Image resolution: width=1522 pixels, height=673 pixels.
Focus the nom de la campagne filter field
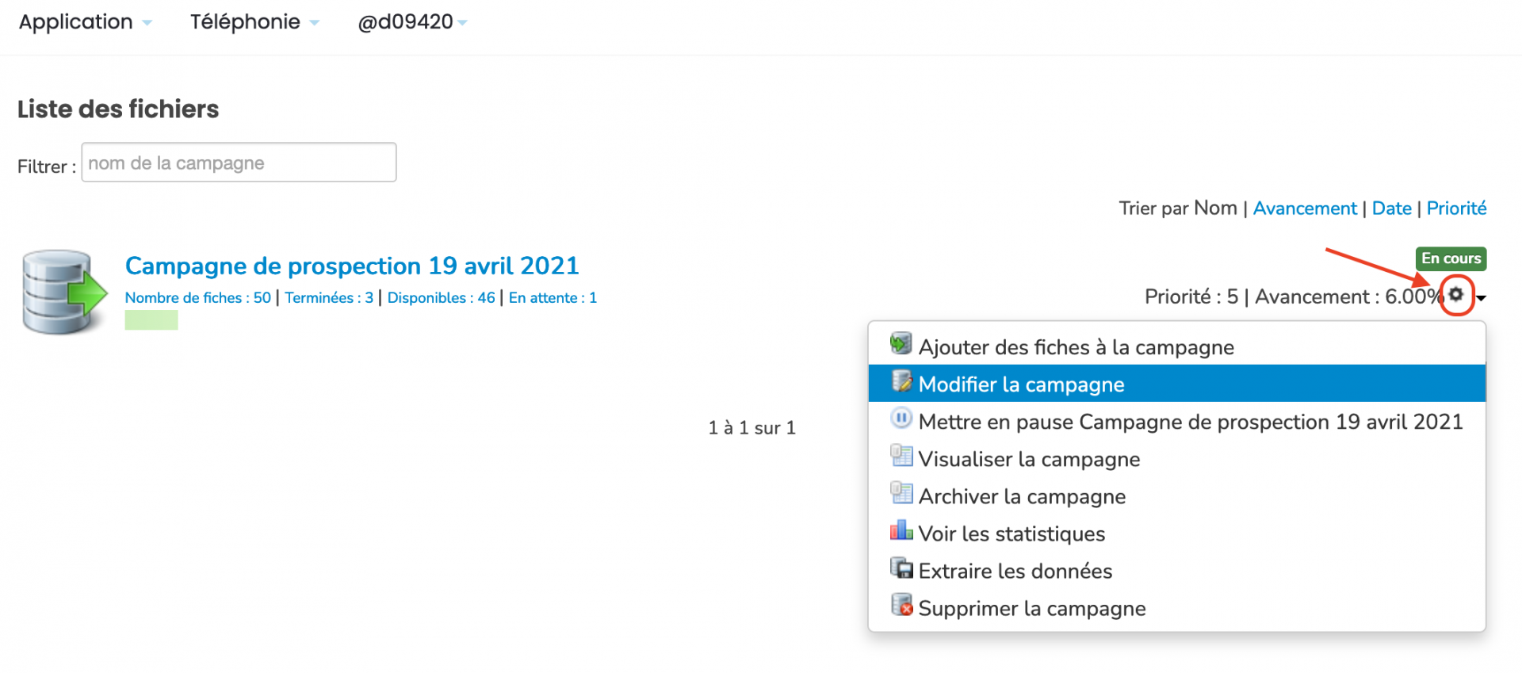click(239, 163)
